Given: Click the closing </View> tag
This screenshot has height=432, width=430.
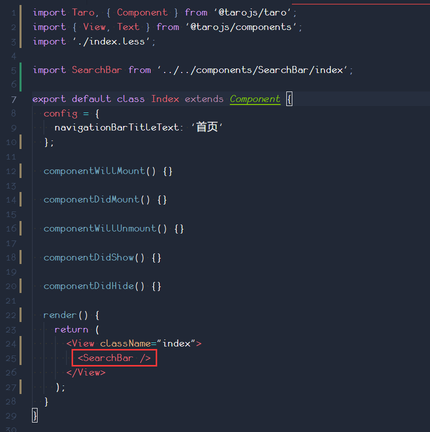Looking at the screenshot, I should coord(86,372).
